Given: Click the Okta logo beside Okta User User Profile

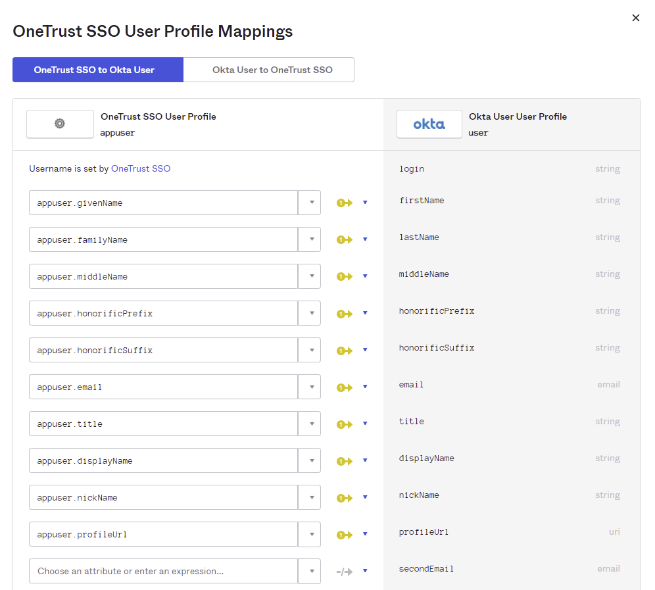Looking at the screenshot, I should pos(429,124).
